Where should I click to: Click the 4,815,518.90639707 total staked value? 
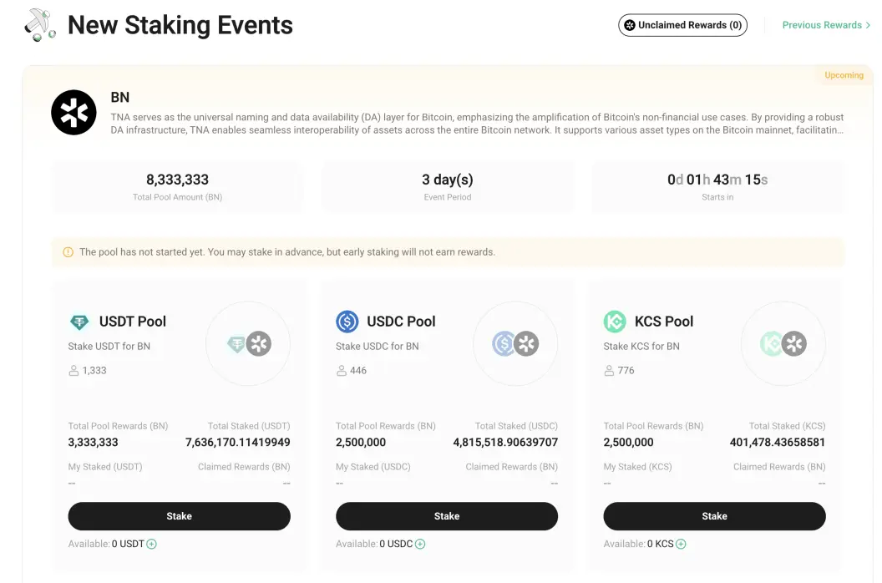(505, 443)
